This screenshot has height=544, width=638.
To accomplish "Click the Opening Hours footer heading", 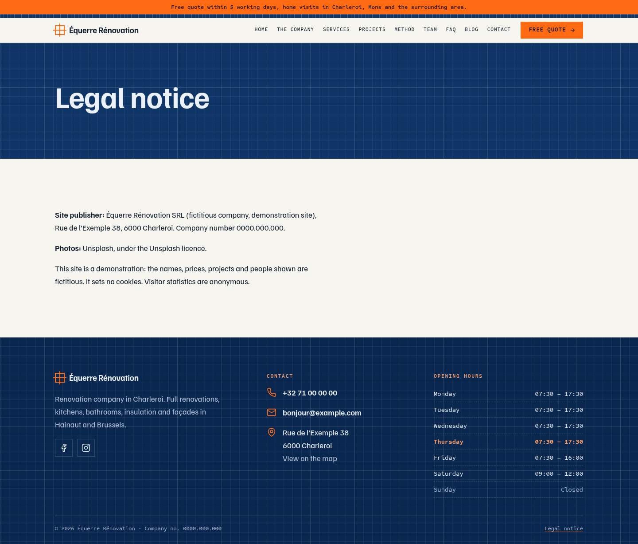I will [458, 376].
